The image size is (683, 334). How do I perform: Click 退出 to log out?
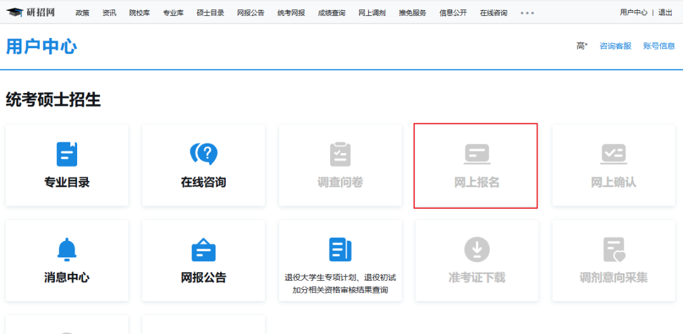pyautogui.click(x=665, y=12)
